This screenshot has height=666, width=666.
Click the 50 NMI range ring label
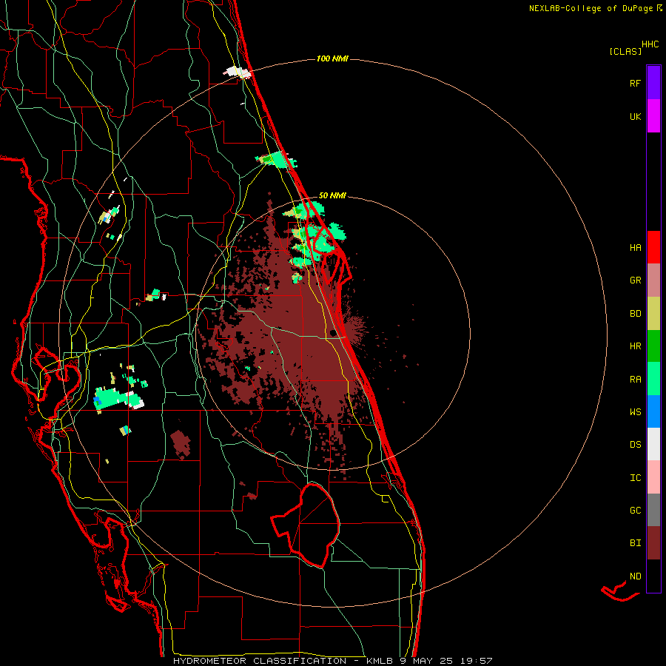[332, 196]
